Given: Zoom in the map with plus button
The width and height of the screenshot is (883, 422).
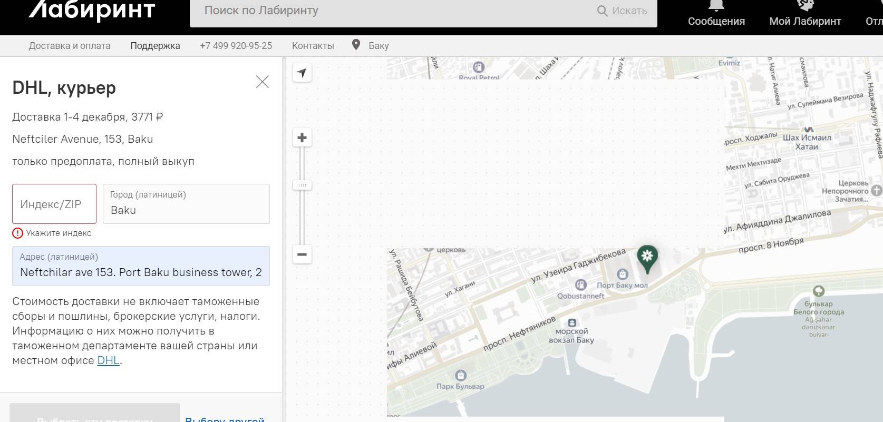Looking at the screenshot, I should pyautogui.click(x=302, y=138).
